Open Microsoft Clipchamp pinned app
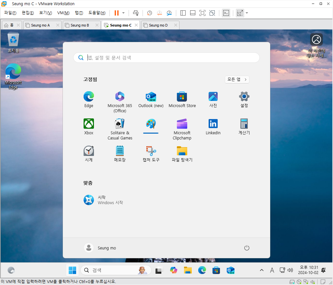 coord(182,129)
